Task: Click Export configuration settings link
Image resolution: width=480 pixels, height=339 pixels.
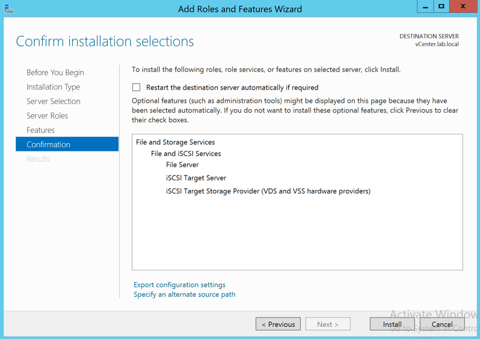Action: [179, 284]
